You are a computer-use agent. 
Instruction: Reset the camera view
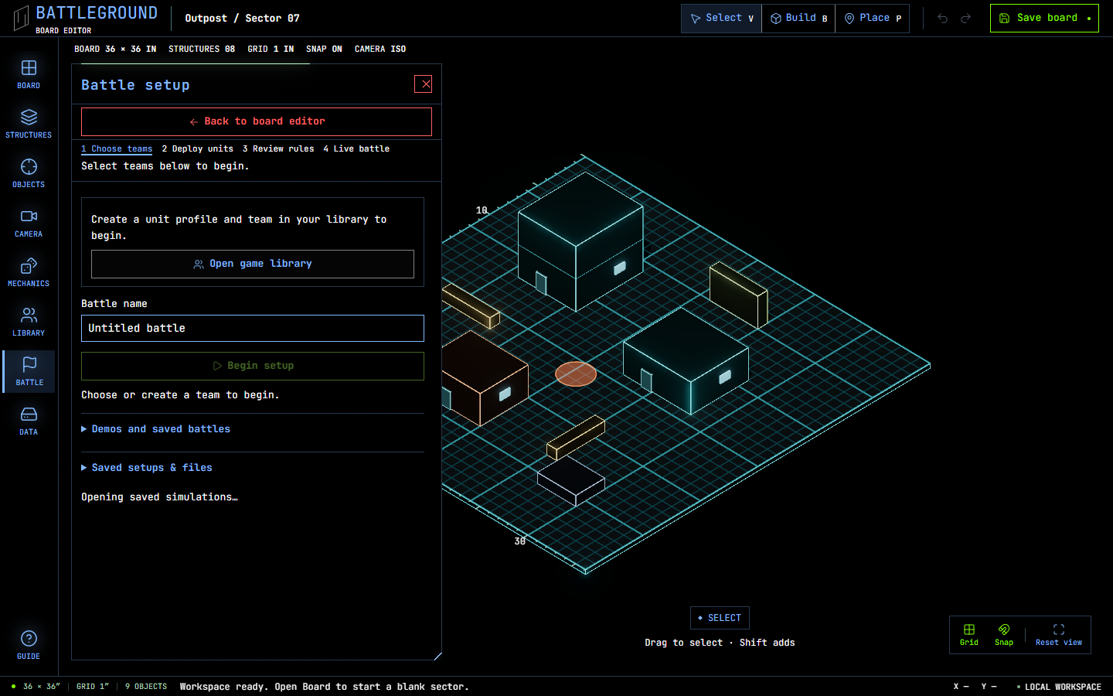click(1059, 635)
